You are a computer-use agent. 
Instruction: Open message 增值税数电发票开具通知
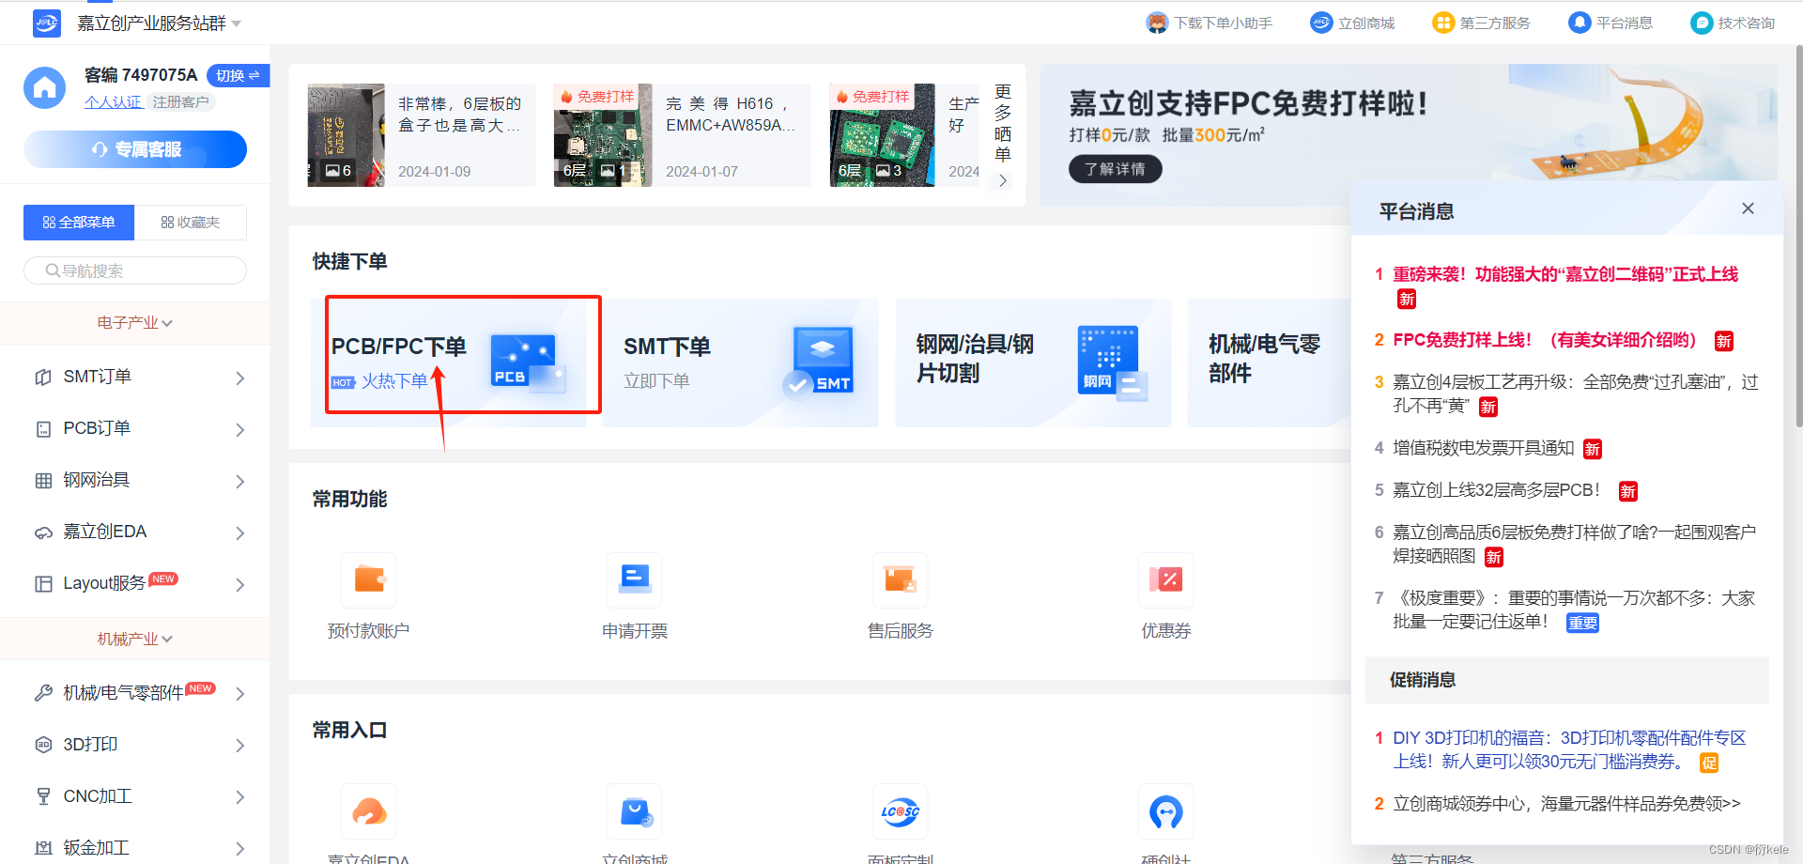(1483, 448)
